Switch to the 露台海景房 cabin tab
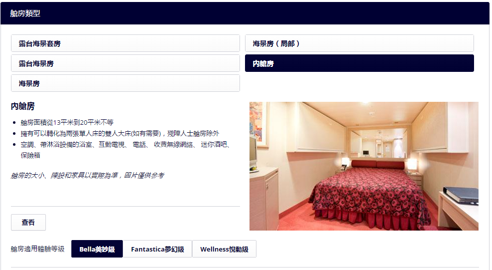 point(125,63)
